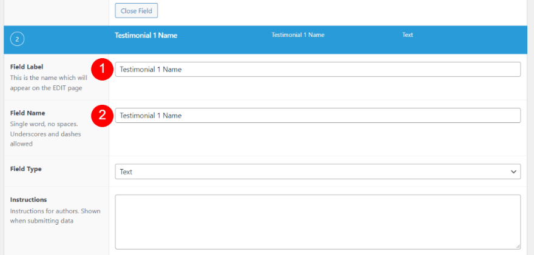Click the 'Instructions for authors' description text
534x255 pixels.
55,216
